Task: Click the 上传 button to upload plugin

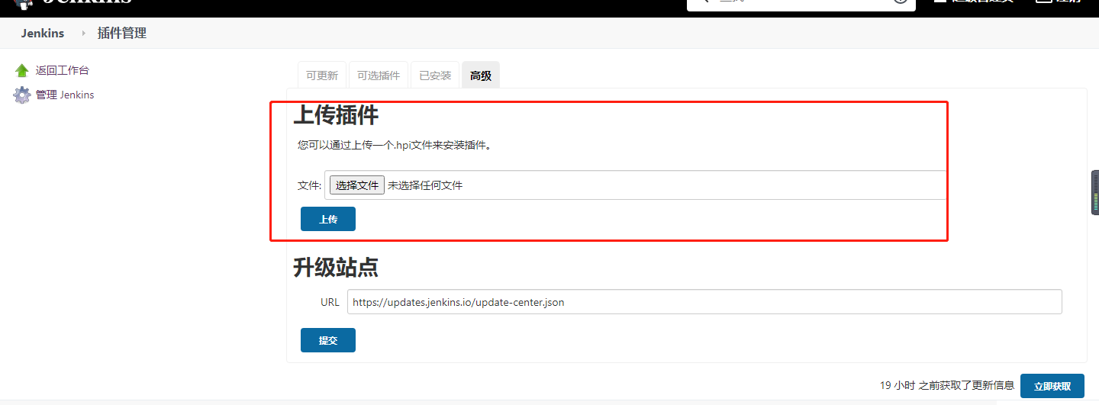Action: click(x=328, y=219)
